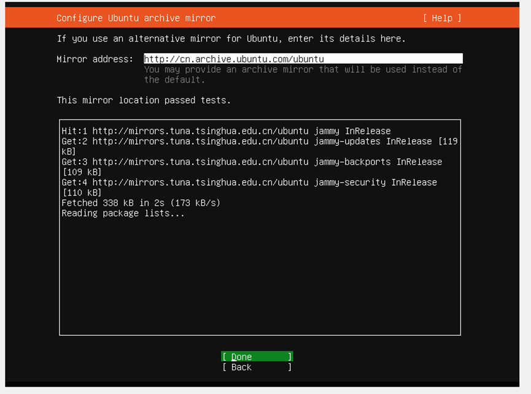Click the 'Mirror address:' label
531x394 pixels.
95,59
